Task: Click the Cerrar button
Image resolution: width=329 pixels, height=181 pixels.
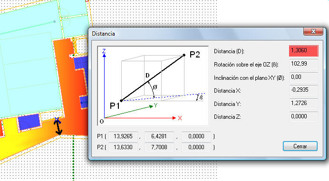Action: [x=300, y=146]
